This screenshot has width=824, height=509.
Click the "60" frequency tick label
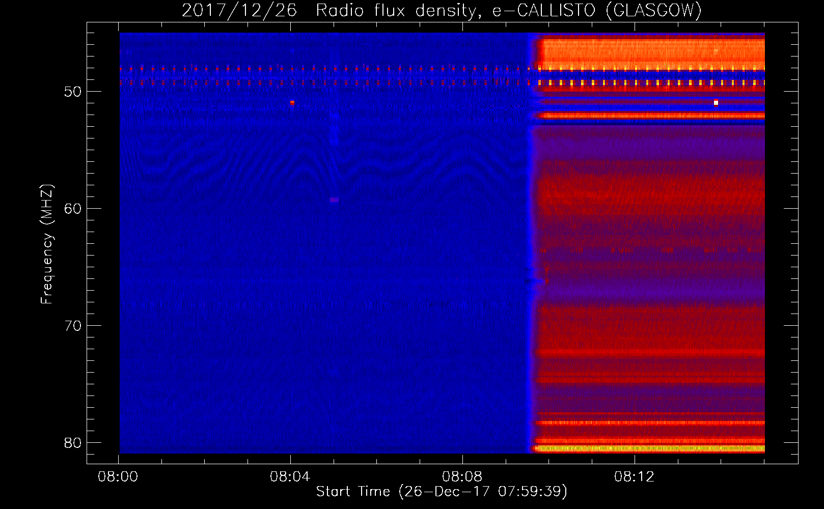[73, 209]
